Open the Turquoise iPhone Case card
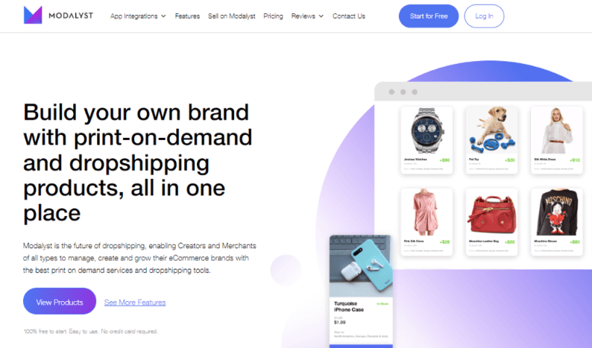 tap(361, 291)
